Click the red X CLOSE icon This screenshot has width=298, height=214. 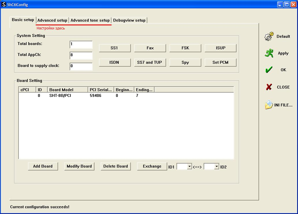pos(269,87)
